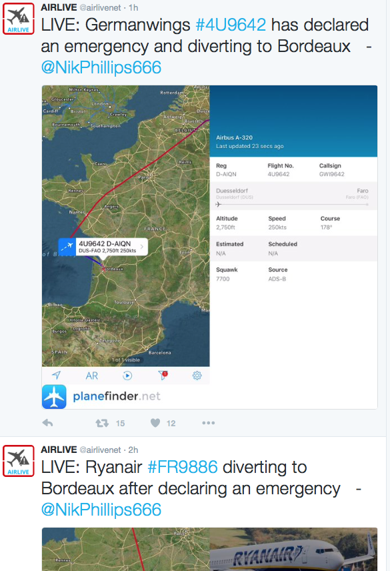Select the AR mode button

click(x=92, y=376)
